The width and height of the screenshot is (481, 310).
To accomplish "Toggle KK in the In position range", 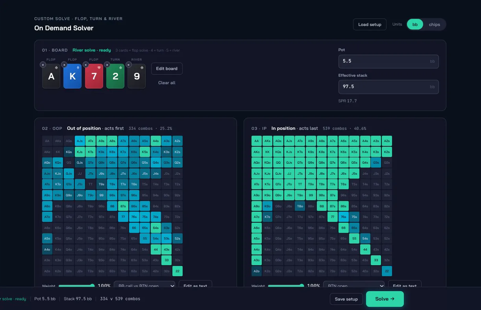I will [x=268, y=152].
